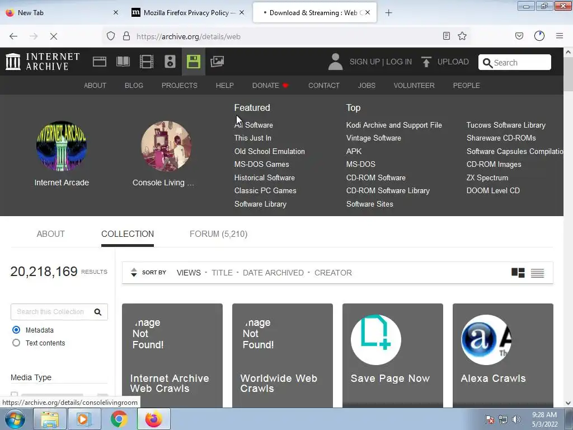Open Console Living Room thumbnail
The image size is (573, 430).
click(166, 146)
